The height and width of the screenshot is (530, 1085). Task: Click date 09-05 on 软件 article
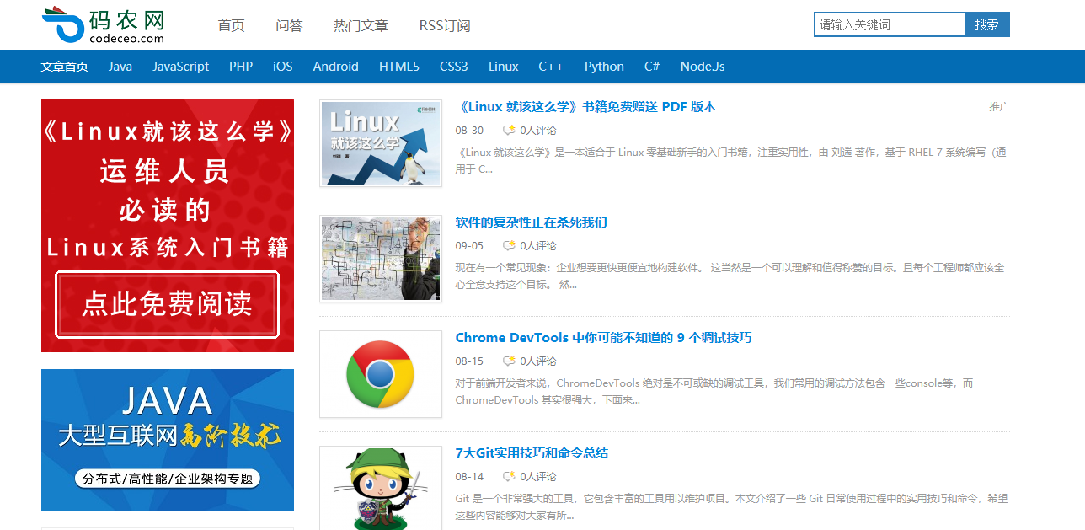[x=469, y=246]
